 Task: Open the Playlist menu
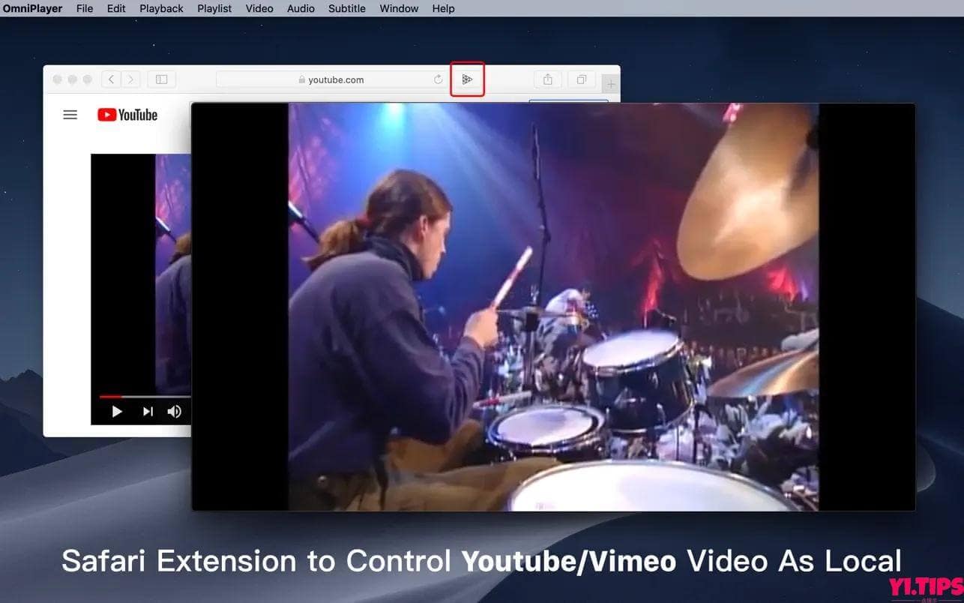coord(214,8)
